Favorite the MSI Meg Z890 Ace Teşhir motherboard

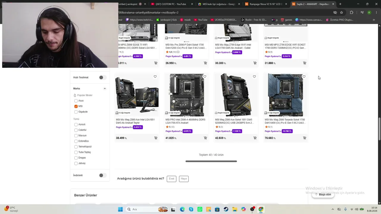pos(155,77)
